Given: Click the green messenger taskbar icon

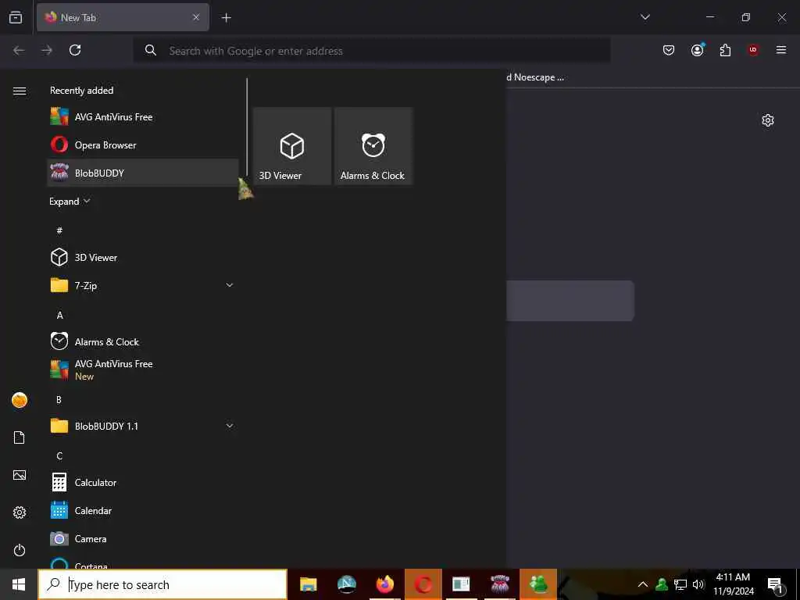Looking at the screenshot, I should [x=538, y=584].
